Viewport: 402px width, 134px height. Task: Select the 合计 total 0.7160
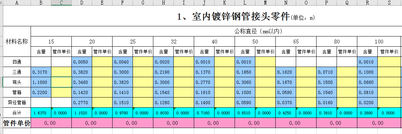pos(204,113)
